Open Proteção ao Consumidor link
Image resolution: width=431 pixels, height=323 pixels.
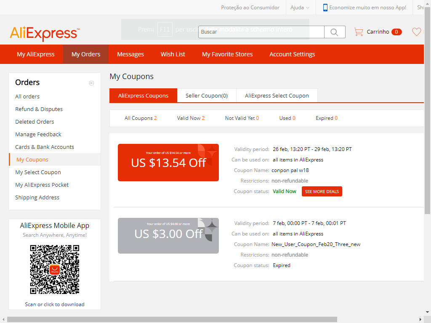[250, 8]
